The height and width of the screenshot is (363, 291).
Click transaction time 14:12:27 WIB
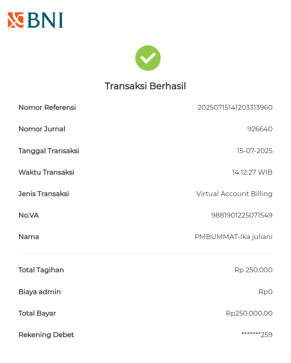click(x=252, y=172)
